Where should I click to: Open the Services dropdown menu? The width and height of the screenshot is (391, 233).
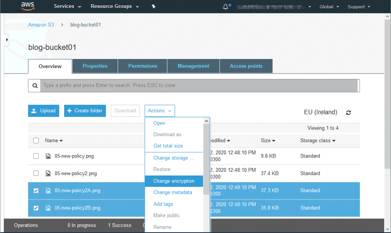[x=68, y=6]
